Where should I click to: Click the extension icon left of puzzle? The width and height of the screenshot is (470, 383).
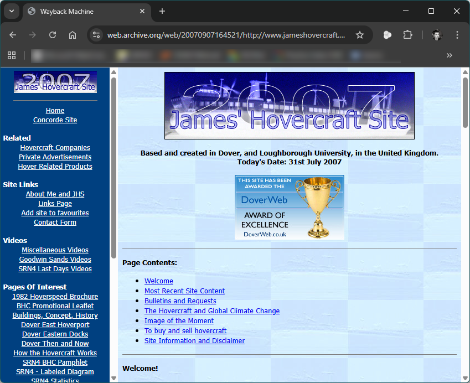tap(388, 35)
